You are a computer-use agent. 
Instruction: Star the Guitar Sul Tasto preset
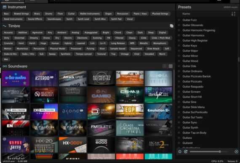(179, 117)
